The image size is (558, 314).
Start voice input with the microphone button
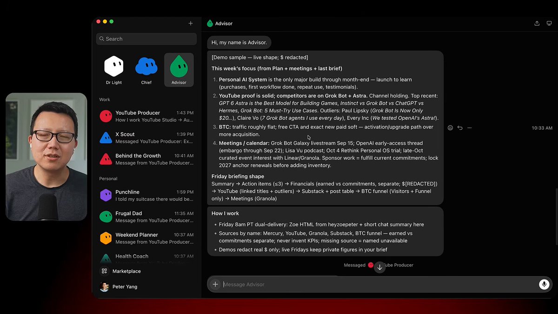coord(544,284)
